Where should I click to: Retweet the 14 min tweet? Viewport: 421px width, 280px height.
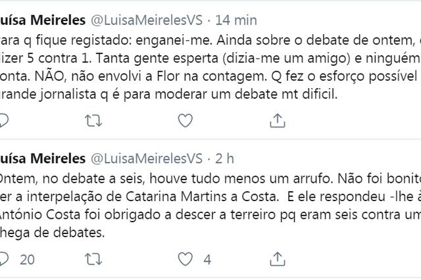pos(93,121)
